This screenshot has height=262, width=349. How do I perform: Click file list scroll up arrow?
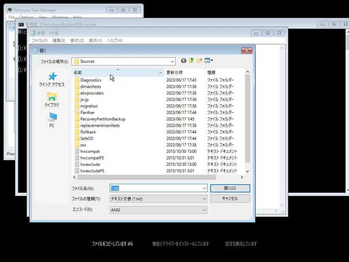tap(247, 72)
